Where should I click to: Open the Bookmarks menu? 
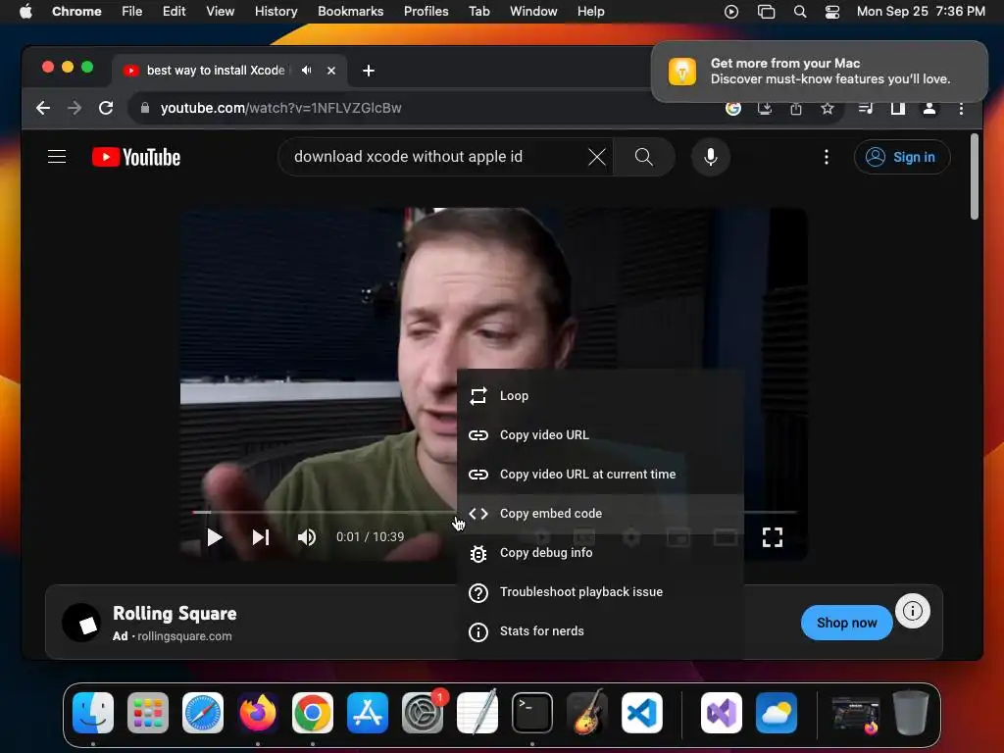(350, 12)
